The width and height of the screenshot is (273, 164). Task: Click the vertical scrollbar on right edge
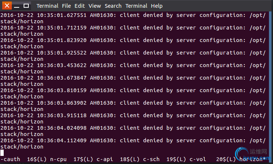click(x=270, y=84)
